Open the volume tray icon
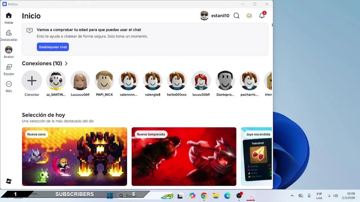 336,196
